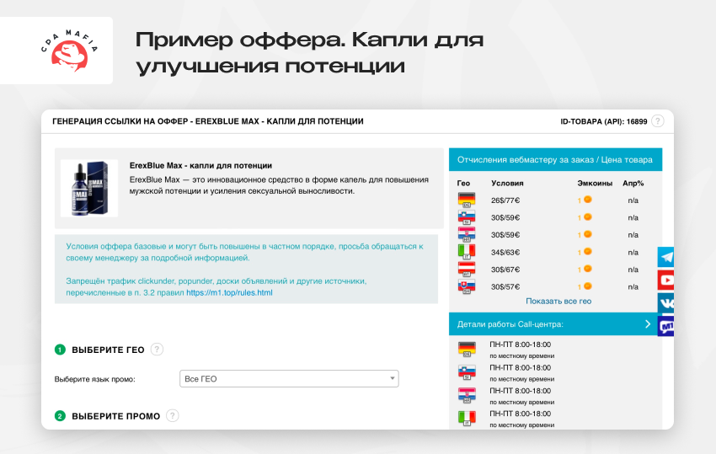Click the Выберите язык промо label
Viewport: 716px width, 454px height.
95,379
